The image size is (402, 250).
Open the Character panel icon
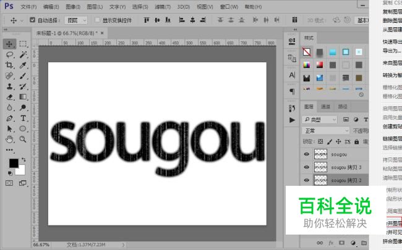pyautogui.click(x=292, y=75)
